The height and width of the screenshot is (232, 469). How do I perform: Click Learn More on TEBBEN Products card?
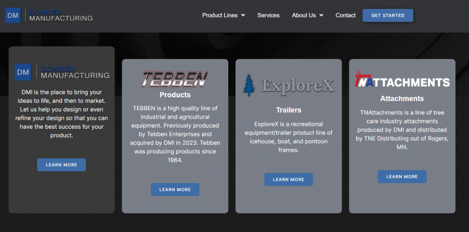(x=175, y=189)
